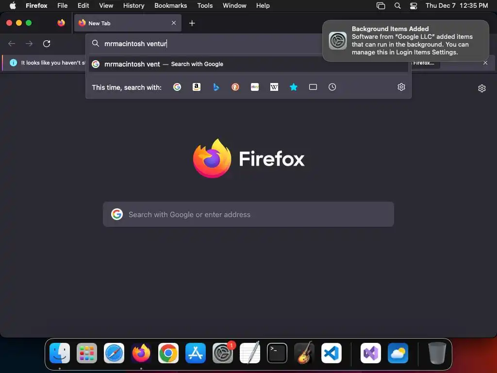Search this time with Google engine icon

pyautogui.click(x=177, y=87)
